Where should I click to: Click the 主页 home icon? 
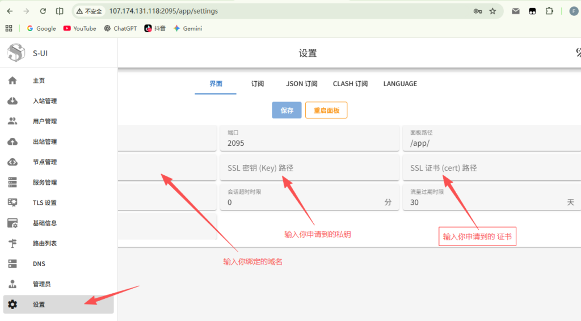(12, 81)
